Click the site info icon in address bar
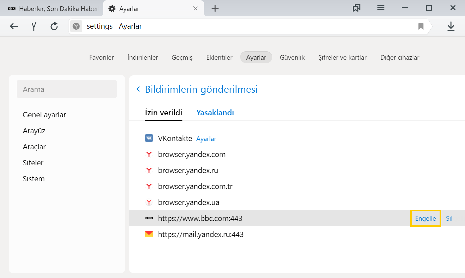 76,26
